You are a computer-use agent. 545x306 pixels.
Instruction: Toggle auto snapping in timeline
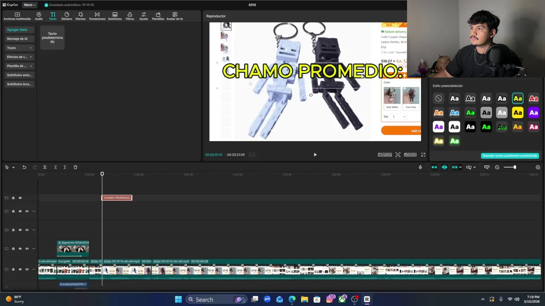tap(445, 167)
